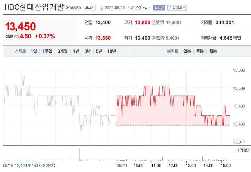Screen dimensions: 251x172
Task: Click the 13,589 y-axis label
Action: click(239, 88)
